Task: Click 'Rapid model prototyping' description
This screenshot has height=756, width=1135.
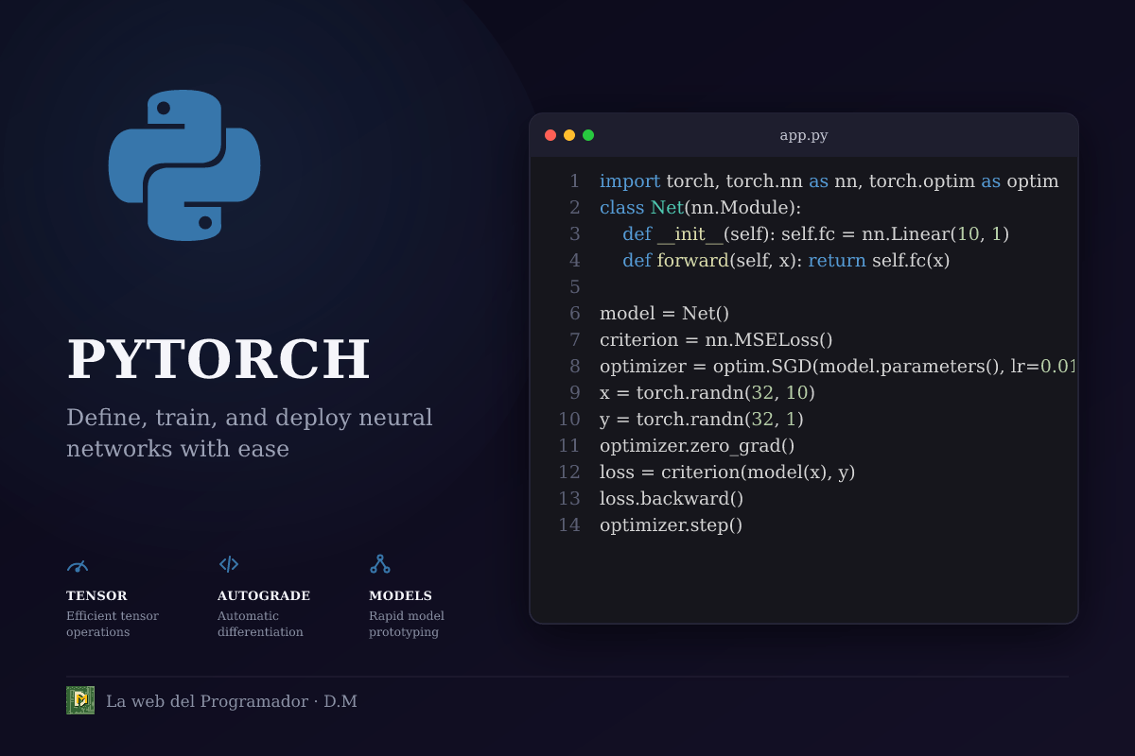Action: pyautogui.click(x=407, y=624)
